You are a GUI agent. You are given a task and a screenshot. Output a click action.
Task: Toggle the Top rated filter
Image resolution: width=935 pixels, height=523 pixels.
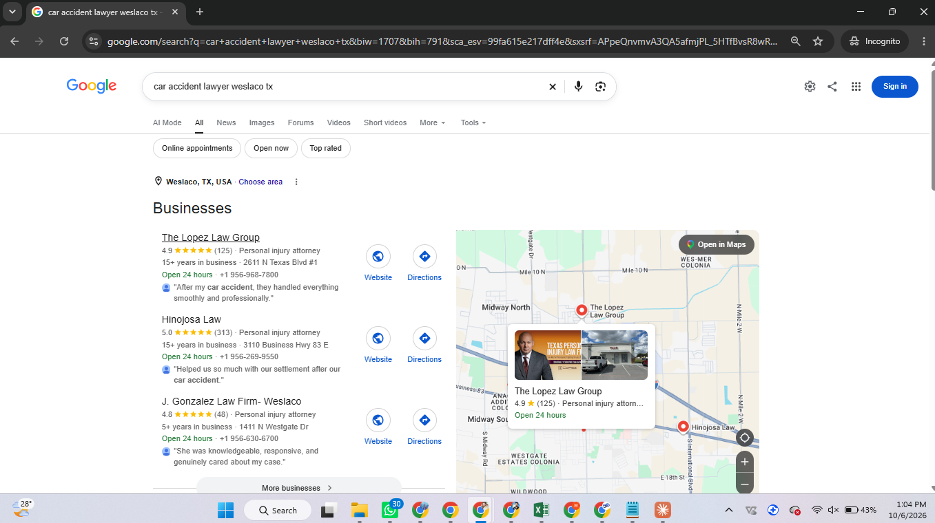coord(325,148)
